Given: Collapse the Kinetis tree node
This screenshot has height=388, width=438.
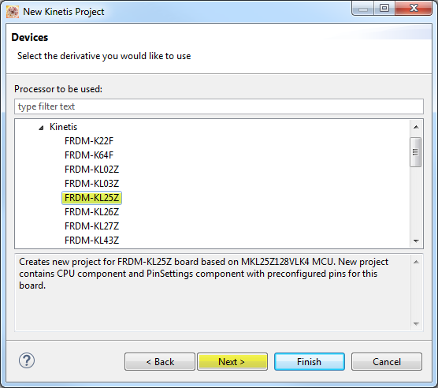Looking at the screenshot, I should pyautogui.click(x=41, y=128).
